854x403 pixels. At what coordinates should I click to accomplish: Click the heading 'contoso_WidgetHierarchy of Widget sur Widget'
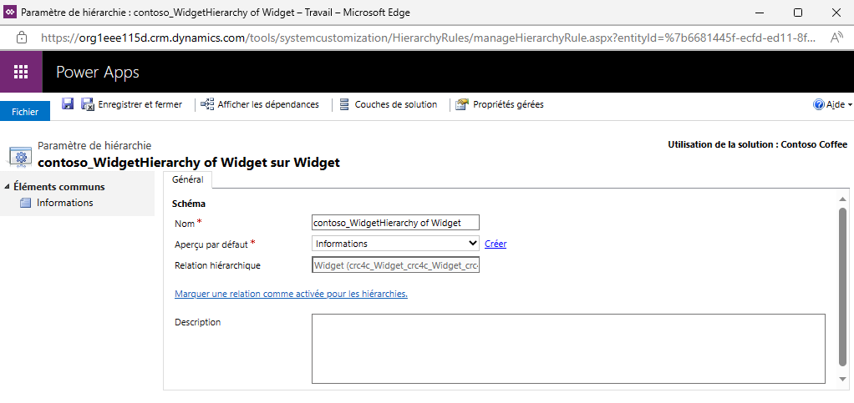pyautogui.click(x=189, y=162)
